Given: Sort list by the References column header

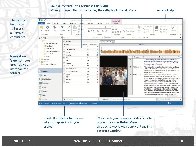Looking at the screenshot, I should coord(93,44).
